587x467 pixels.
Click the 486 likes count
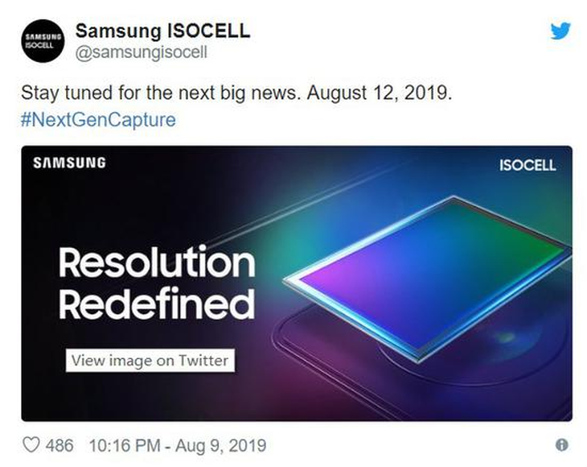click(x=60, y=445)
